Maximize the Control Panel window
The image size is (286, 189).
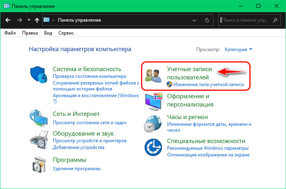pos(258,6)
